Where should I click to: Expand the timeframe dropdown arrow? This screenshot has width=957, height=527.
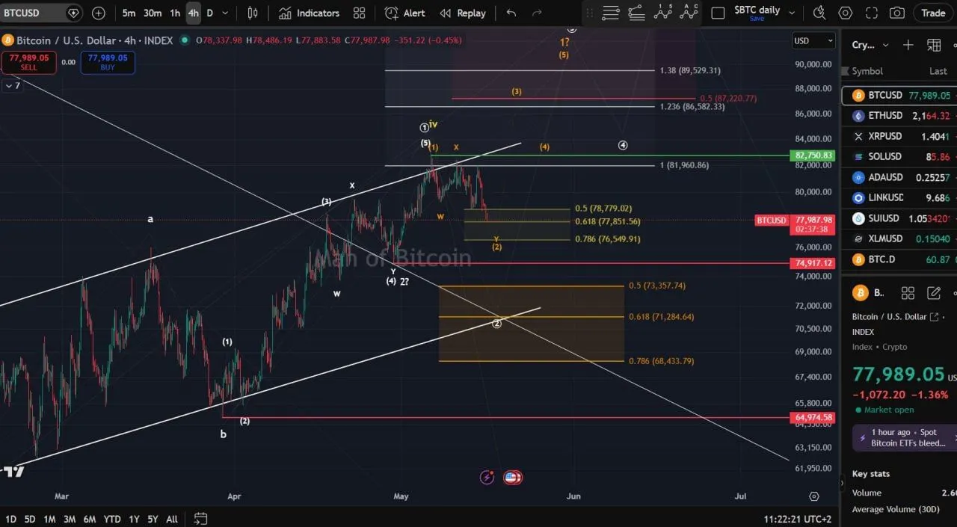tap(225, 13)
